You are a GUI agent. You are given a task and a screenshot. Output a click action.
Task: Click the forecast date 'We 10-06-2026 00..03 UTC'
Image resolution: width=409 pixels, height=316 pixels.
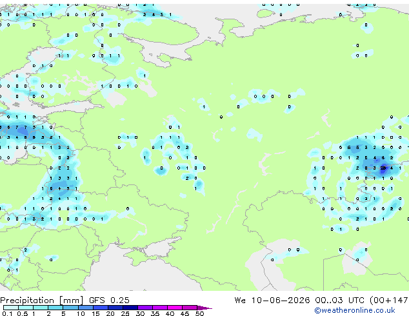point(301,301)
